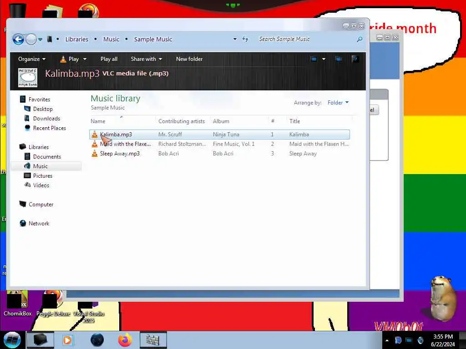Refresh the Sample Music folder
The height and width of the screenshot is (349, 466).
[x=245, y=39]
